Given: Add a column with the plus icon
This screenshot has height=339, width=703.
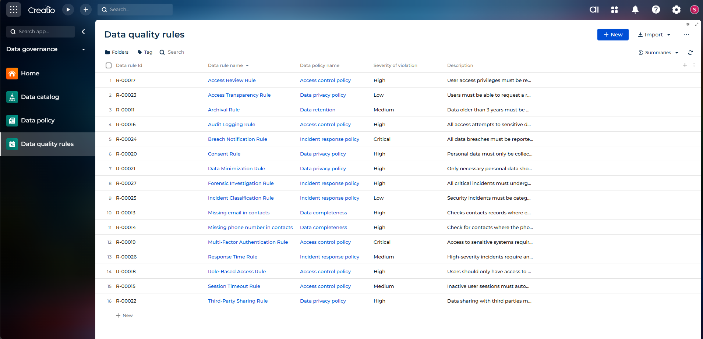Looking at the screenshot, I should [x=685, y=65].
